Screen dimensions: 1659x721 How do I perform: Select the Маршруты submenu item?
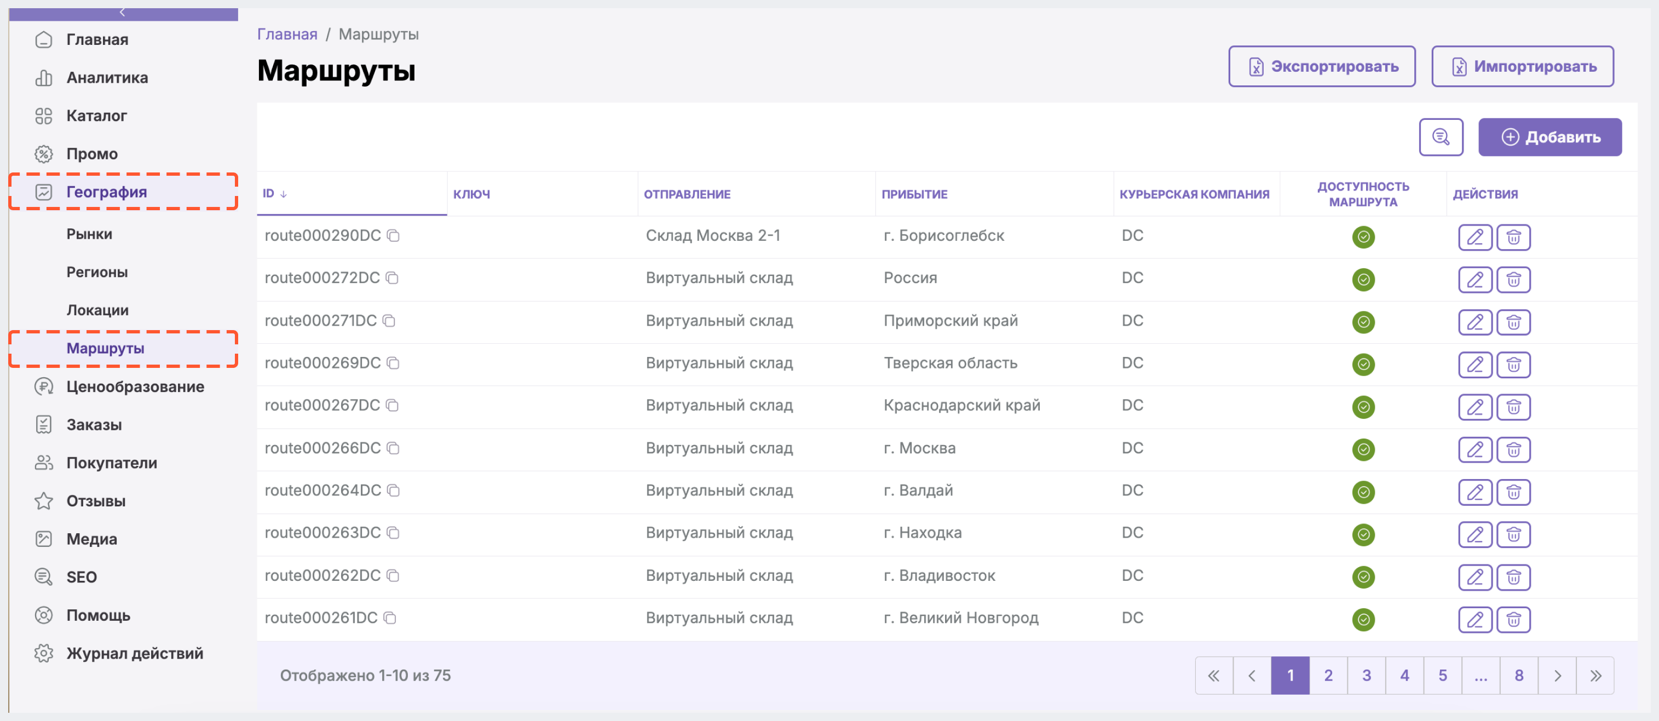(x=124, y=349)
